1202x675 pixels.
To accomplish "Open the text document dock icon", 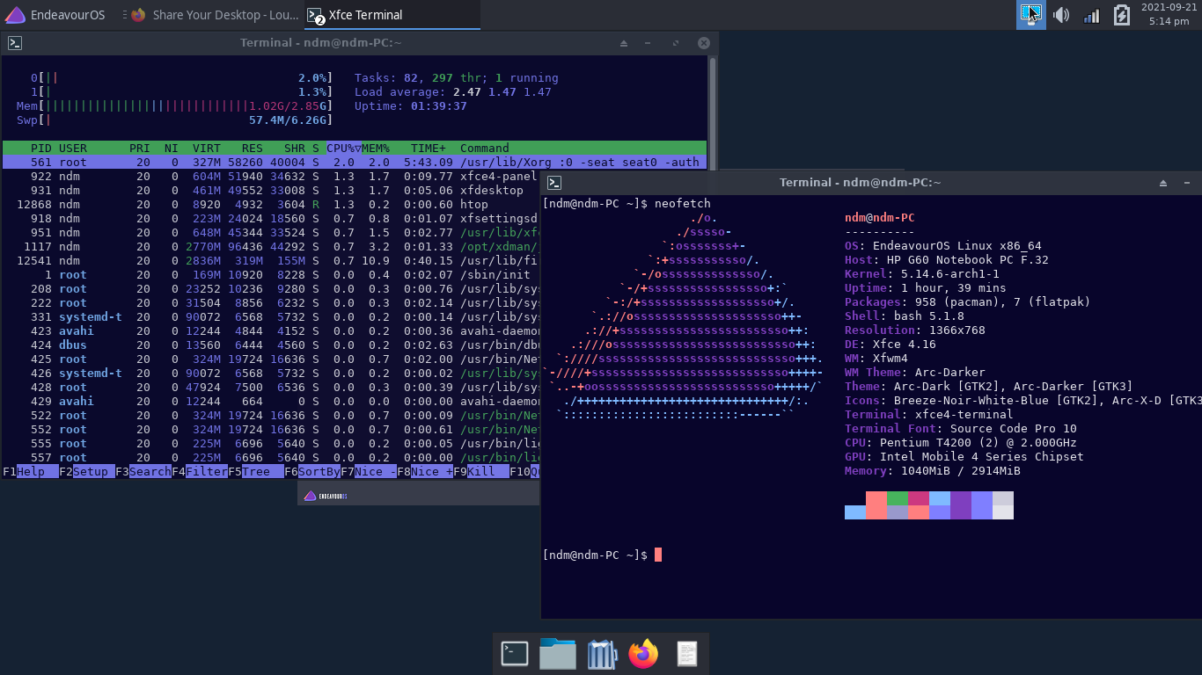I will (x=687, y=654).
